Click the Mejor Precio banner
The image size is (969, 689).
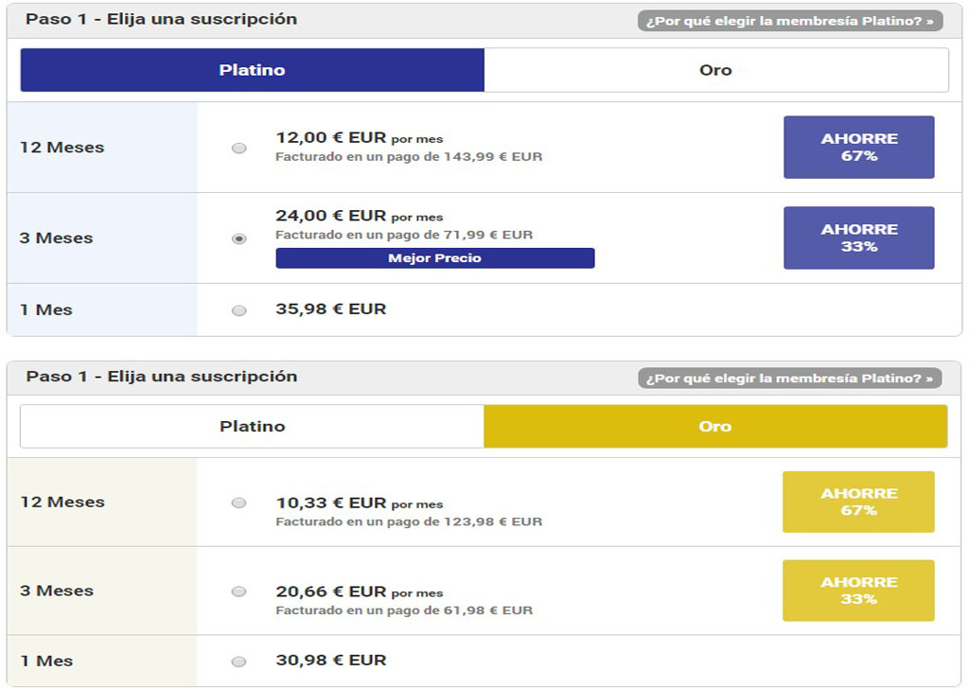[x=435, y=258]
